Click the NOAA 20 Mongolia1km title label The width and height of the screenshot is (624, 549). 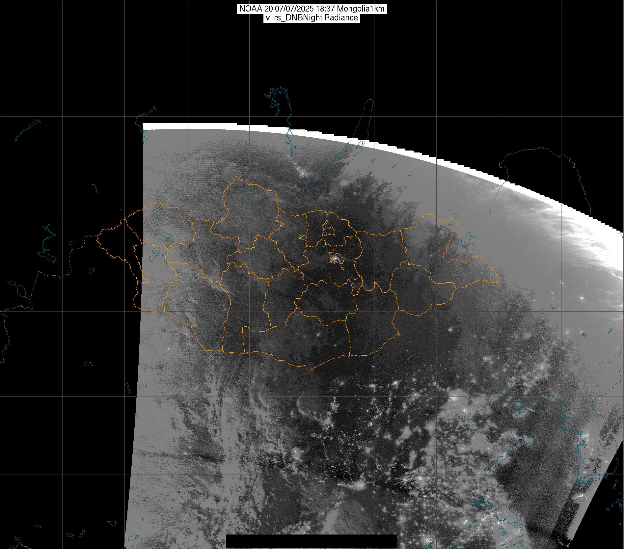click(x=312, y=9)
